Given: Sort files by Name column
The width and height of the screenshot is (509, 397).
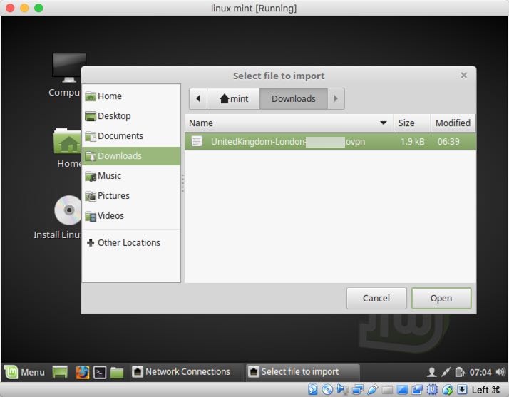Looking at the screenshot, I should (x=289, y=123).
